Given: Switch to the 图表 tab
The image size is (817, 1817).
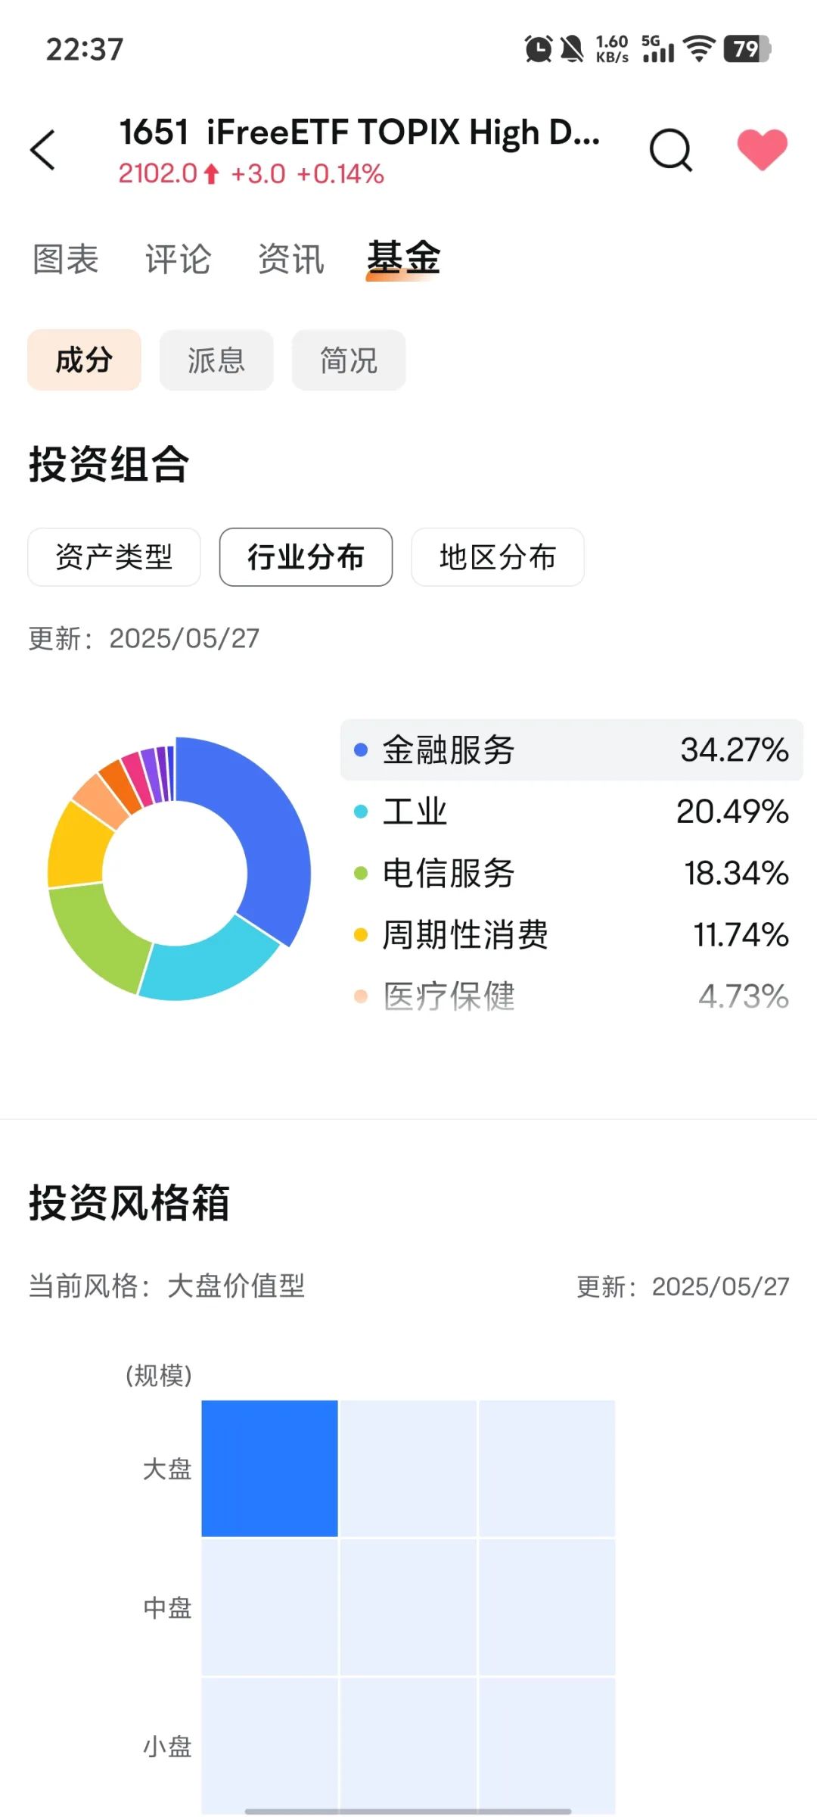Looking at the screenshot, I should pyautogui.click(x=66, y=259).
